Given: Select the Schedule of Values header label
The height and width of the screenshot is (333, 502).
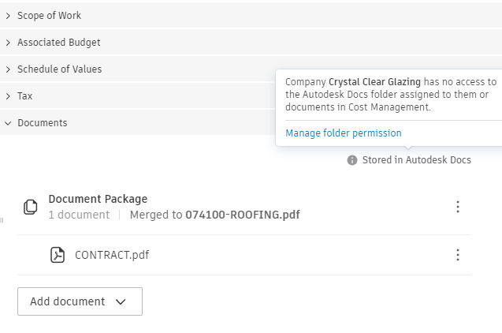Looking at the screenshot, I should [60, 69].
